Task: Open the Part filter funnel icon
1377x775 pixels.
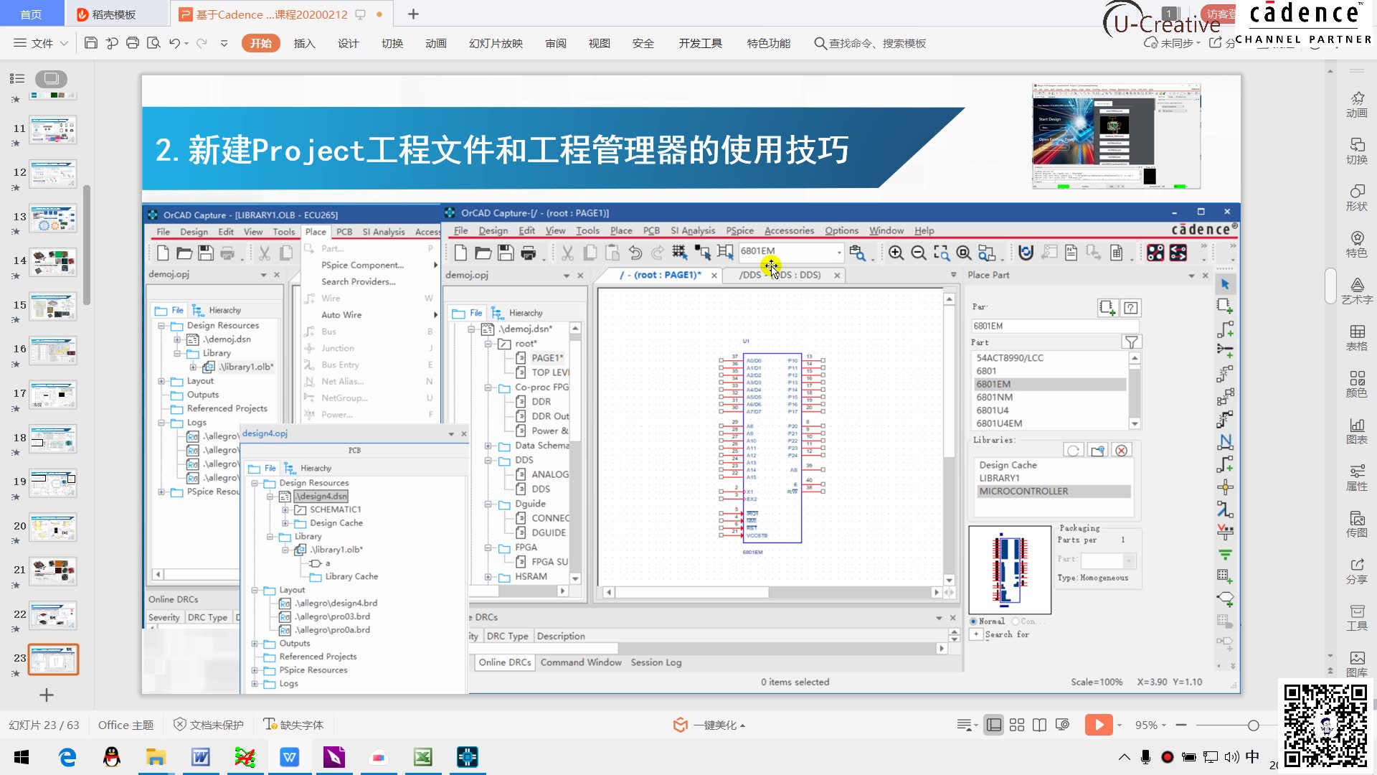Action: coord(1132,343)
